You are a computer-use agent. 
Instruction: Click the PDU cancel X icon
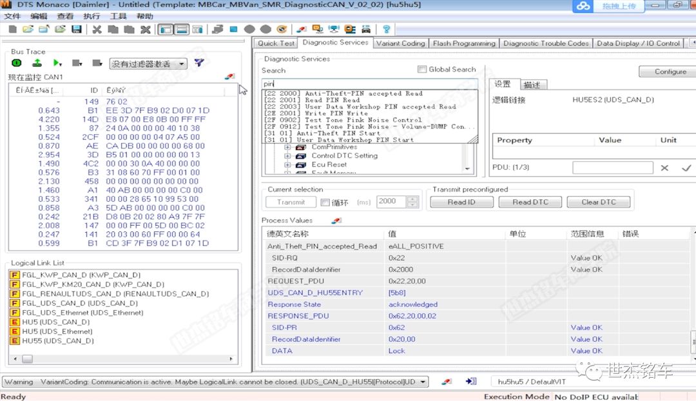point(664,168)
